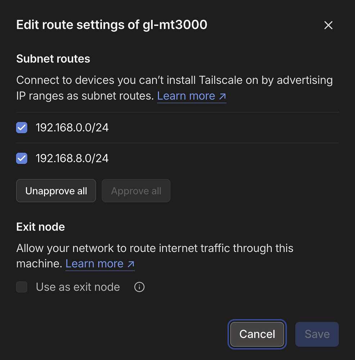Cancel the route settings changes
This screenshot has width=355, height=360.
coord(257,334)
